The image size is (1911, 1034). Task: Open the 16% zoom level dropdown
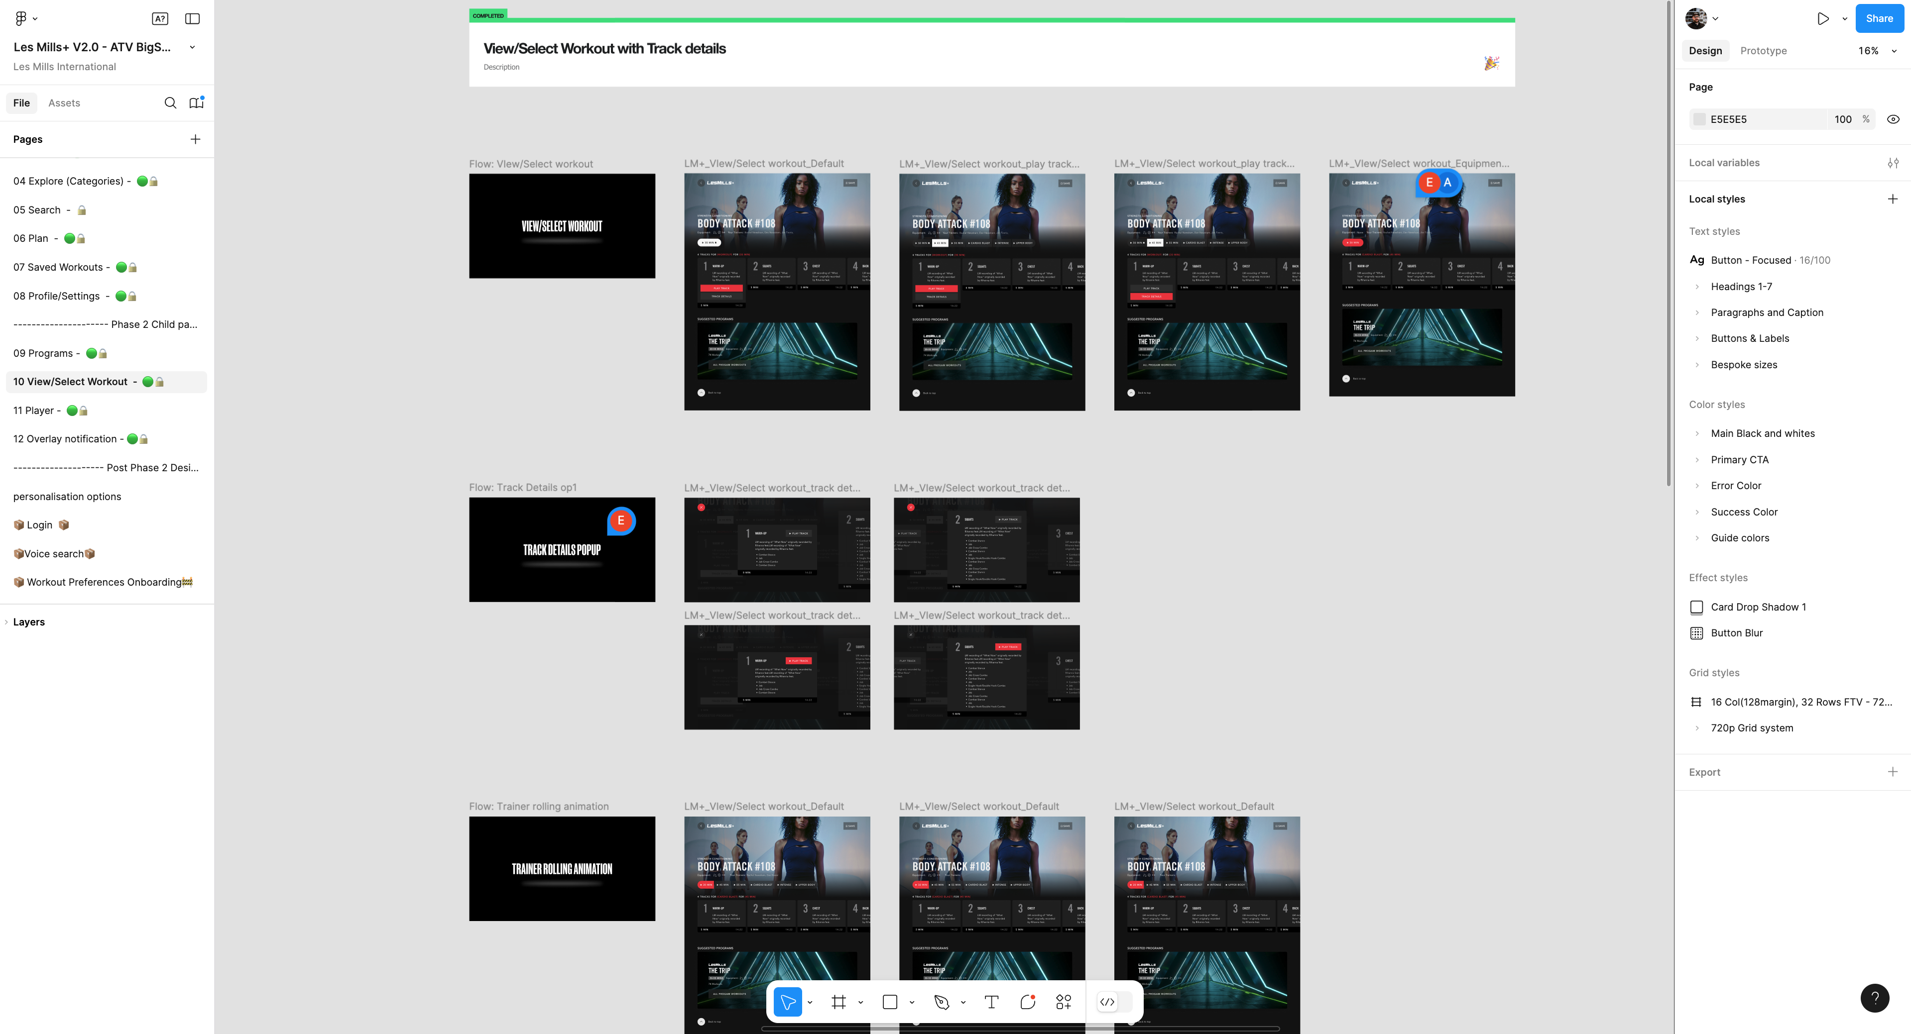[x=1877, y=51]
